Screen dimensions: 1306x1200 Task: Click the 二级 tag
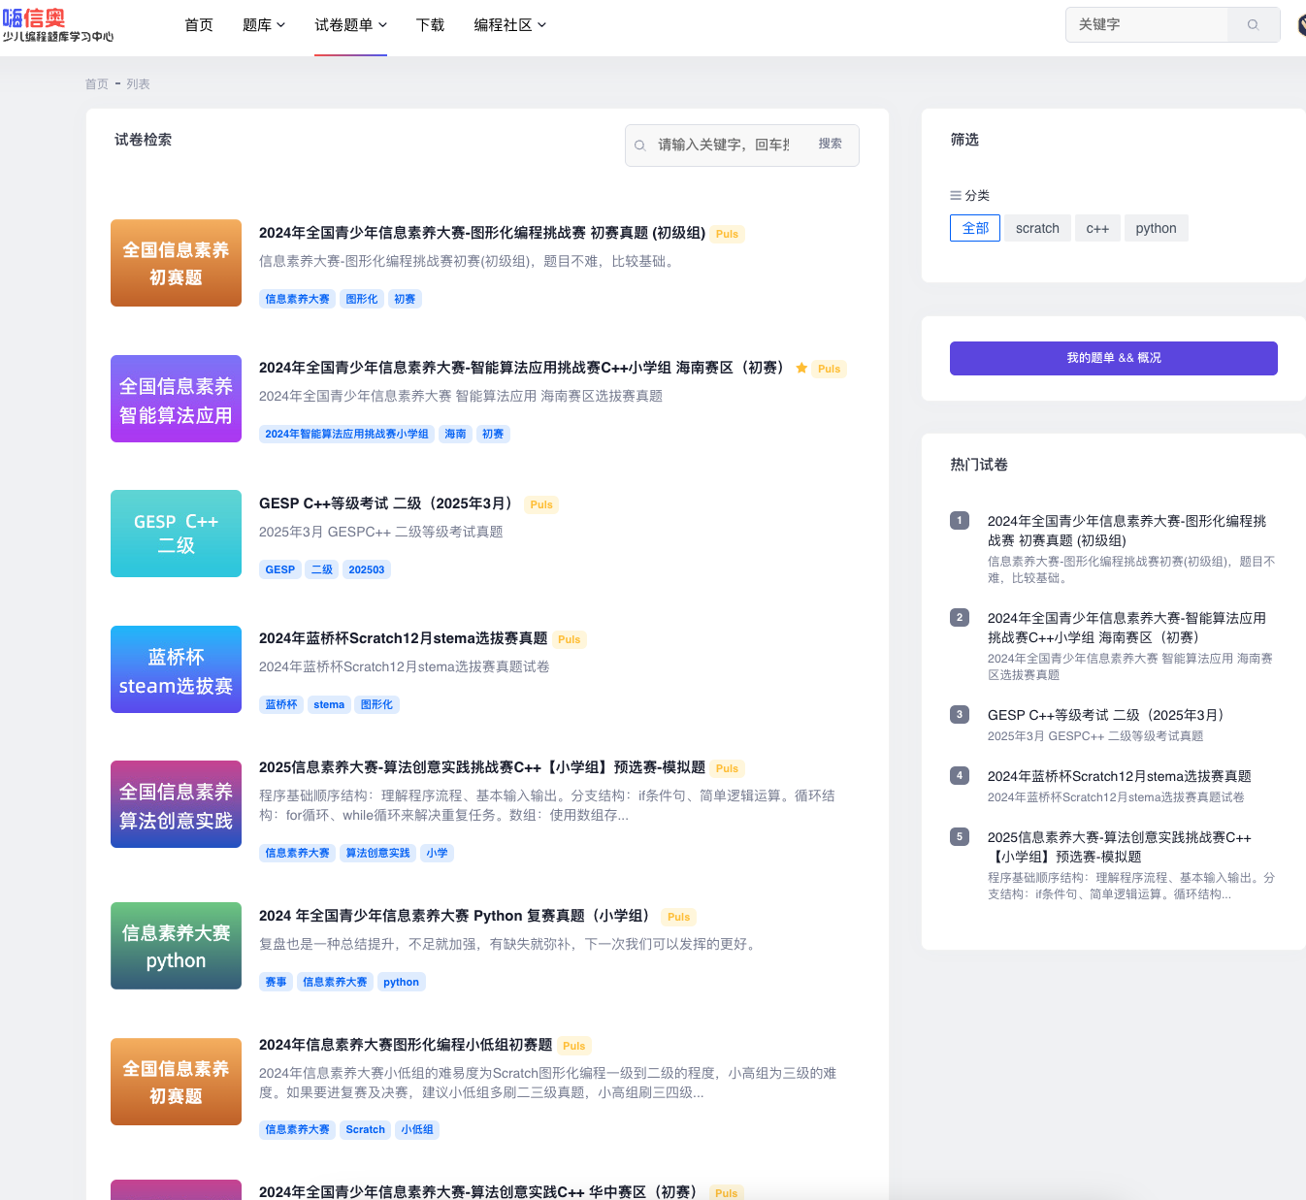pos(322,569)
